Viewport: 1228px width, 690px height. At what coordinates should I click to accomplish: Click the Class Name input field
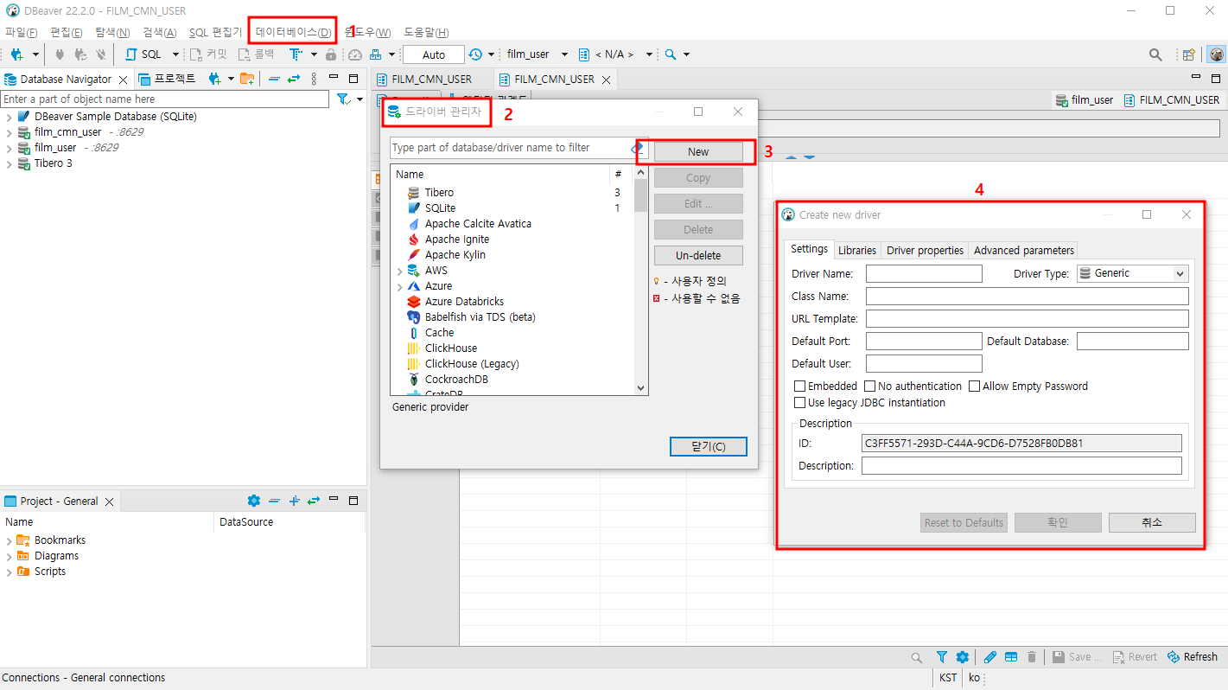tap(1027, 297)
